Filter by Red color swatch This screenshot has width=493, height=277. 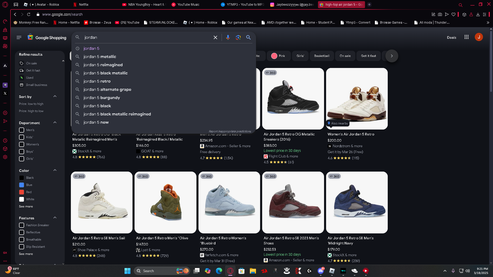point(22,192)
